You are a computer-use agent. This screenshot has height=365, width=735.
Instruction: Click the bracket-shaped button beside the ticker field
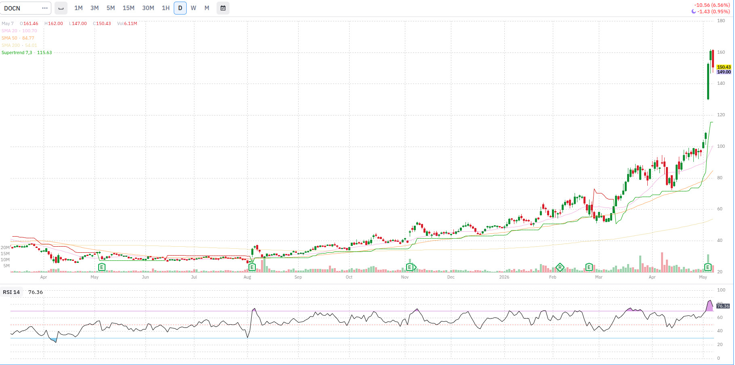coord(61,8)
